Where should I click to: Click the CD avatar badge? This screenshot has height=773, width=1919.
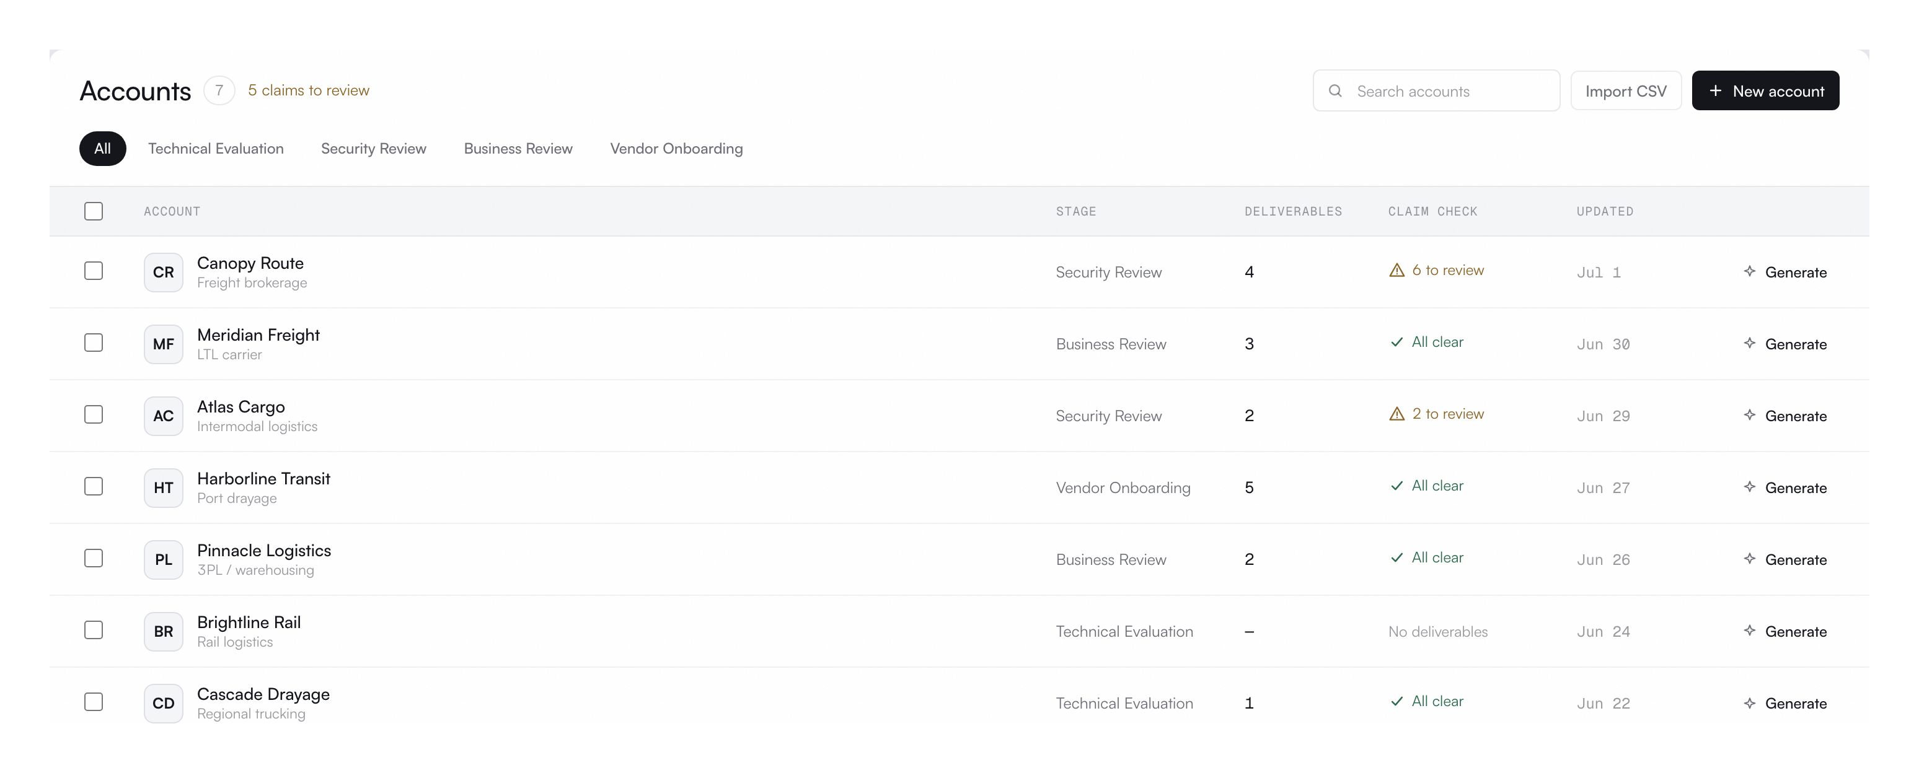[163, 703]
